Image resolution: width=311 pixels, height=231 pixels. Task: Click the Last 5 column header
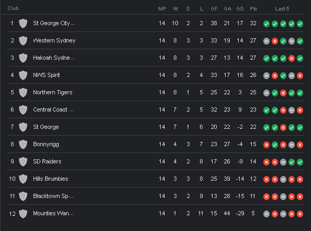pos(282,9)
